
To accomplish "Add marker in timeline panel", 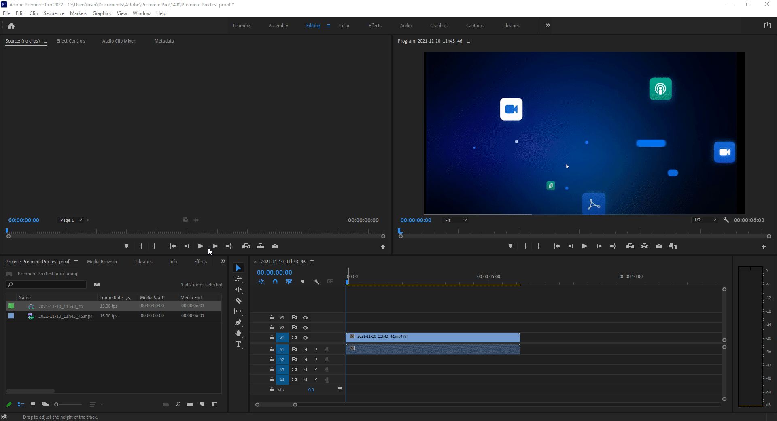I will coord(303,281).
